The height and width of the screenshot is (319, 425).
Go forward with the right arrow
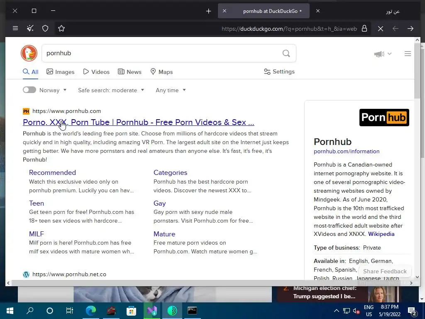click(410, 29)
